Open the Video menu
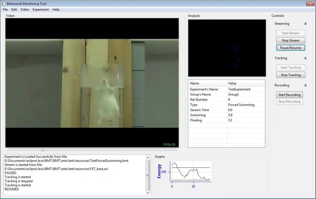This screenshot has height=199, width=316. tap(25, 10)
